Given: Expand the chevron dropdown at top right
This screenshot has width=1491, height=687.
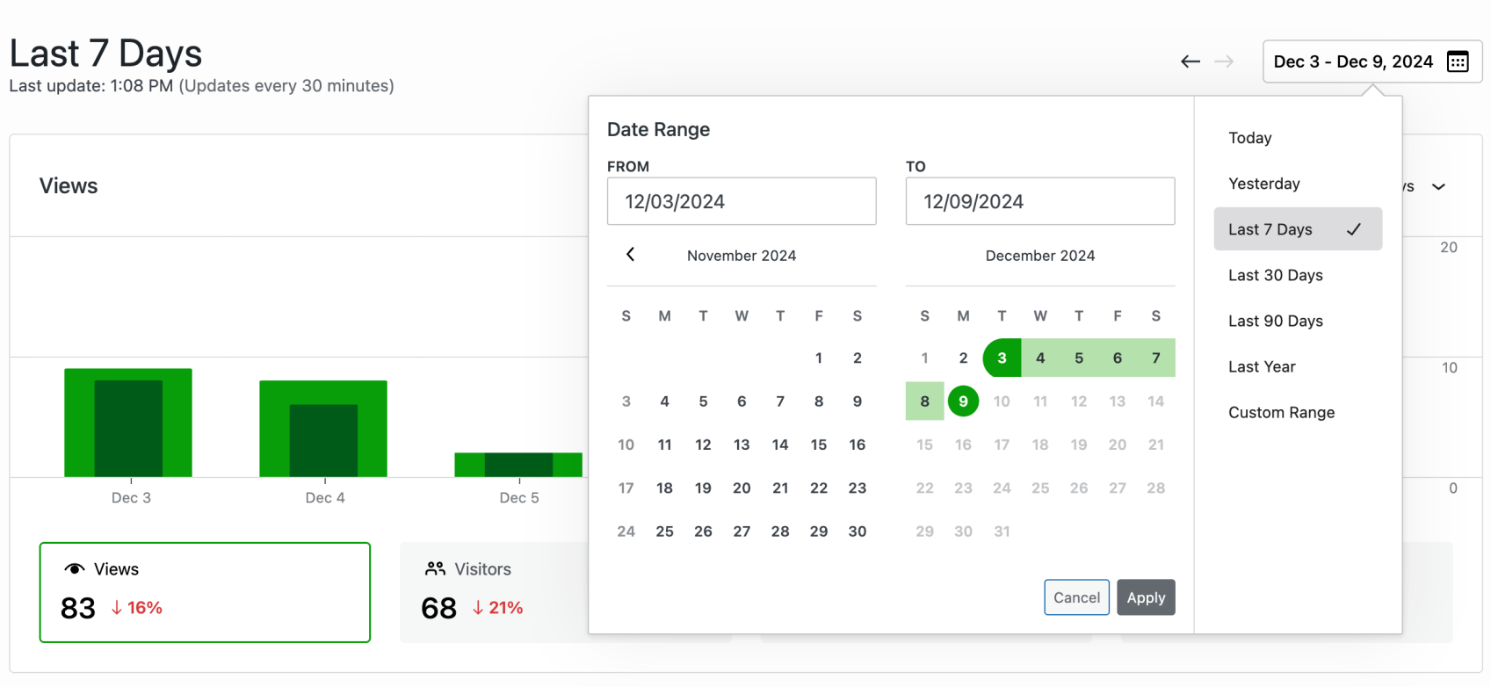Looking at the screenshot, I should 1438,186.
